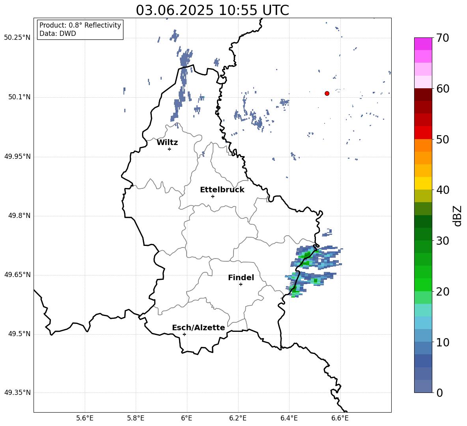Screen dimensions: 467x426
Task: Click the 5.8°E longitude label
Action: 136,418
